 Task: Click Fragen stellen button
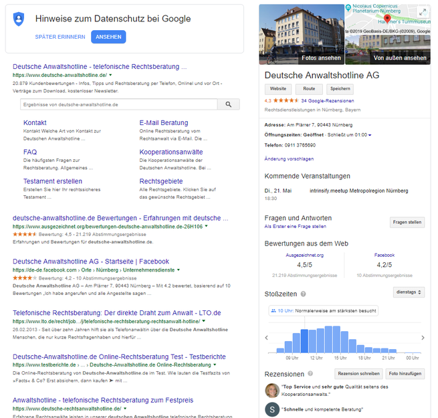pyautogui.click(x=407, y=222)
